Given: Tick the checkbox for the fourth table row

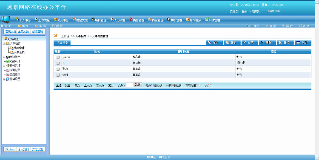Looking at the screenshot, I should (x=58, y=75).
